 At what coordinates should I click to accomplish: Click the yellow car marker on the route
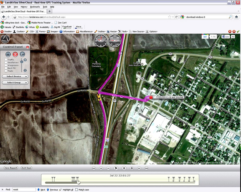click(x=99, y=97)
